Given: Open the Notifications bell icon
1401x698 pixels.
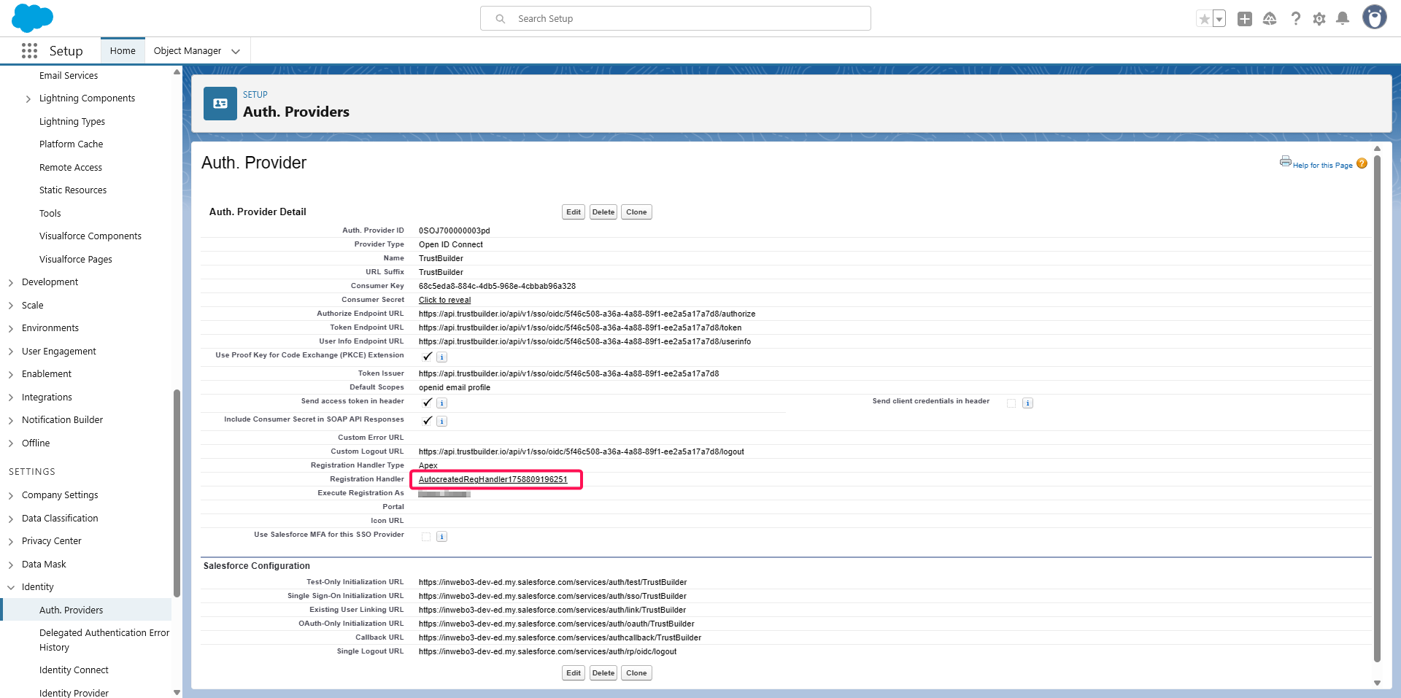Looking at the screenshot, I should tap(1343, 19).
